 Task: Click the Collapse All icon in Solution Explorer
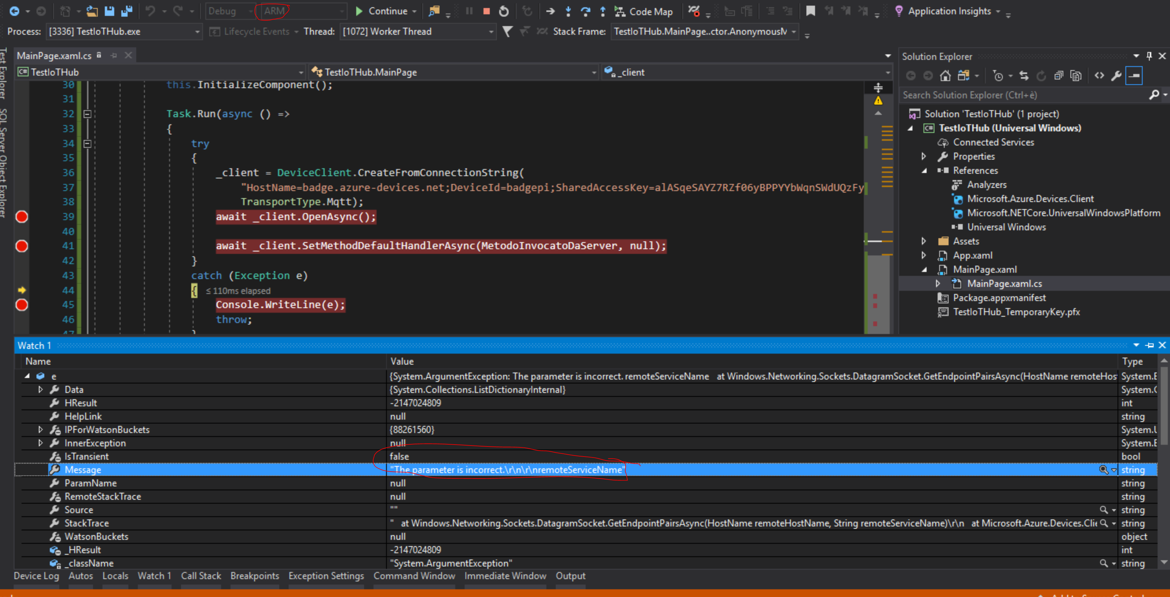[x=1059, y=76]
